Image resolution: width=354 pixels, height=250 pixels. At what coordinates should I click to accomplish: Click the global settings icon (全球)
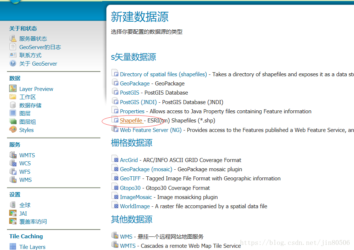tap(13, 205)
